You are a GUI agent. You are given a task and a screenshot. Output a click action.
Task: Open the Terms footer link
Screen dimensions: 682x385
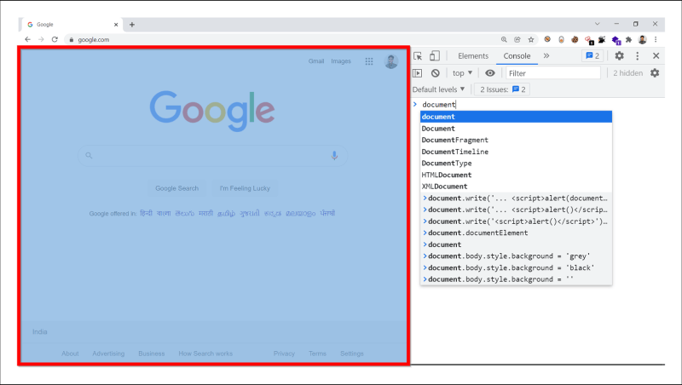pos(317,353)
